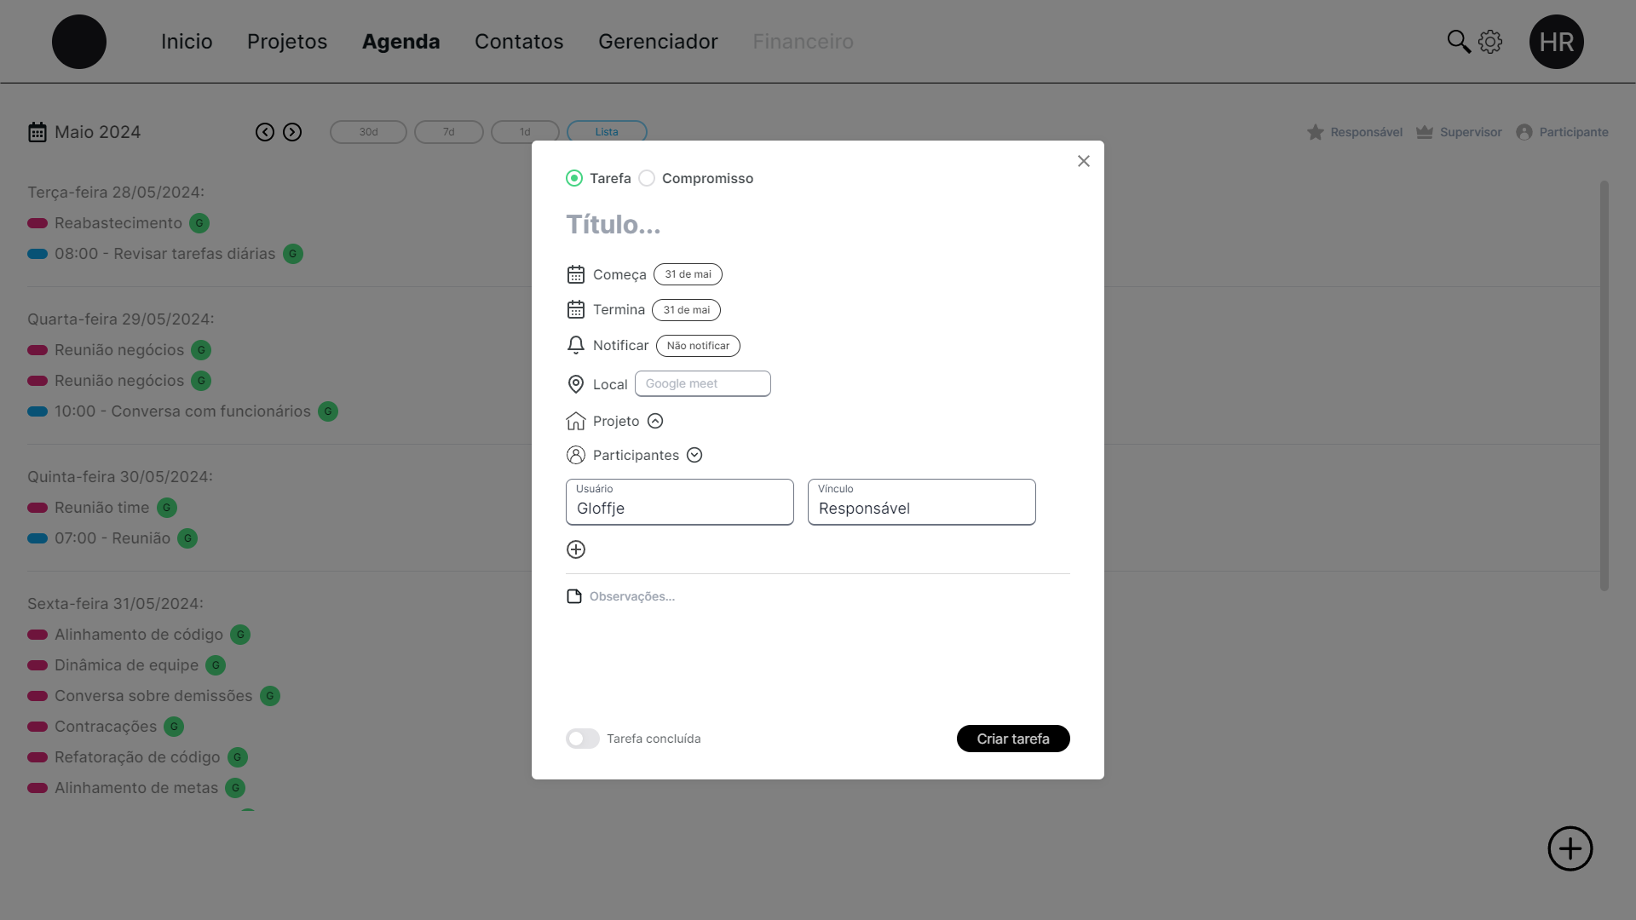
Task: Click the agenda list vertical scrollbar
Action: [x=1604, y=385]
